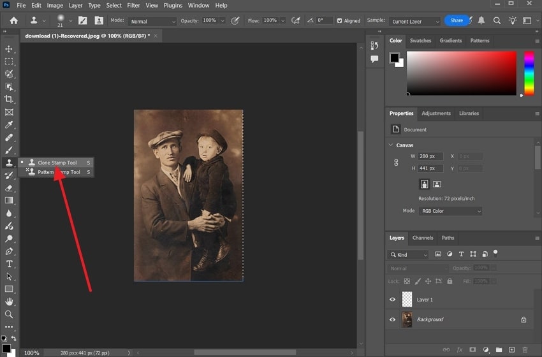Image resolution: width=542 pixels, height=357 pixels.
Task: Open the RGB Color mode dropdown
Action: point(450,211)
